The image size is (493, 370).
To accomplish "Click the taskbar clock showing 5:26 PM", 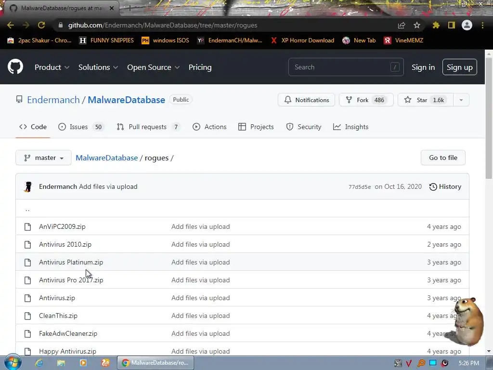I will coord(468,363).
